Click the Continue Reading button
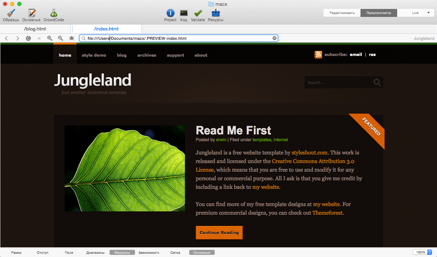Viewport: 437px width, 257px height. (x=219, y=233)
